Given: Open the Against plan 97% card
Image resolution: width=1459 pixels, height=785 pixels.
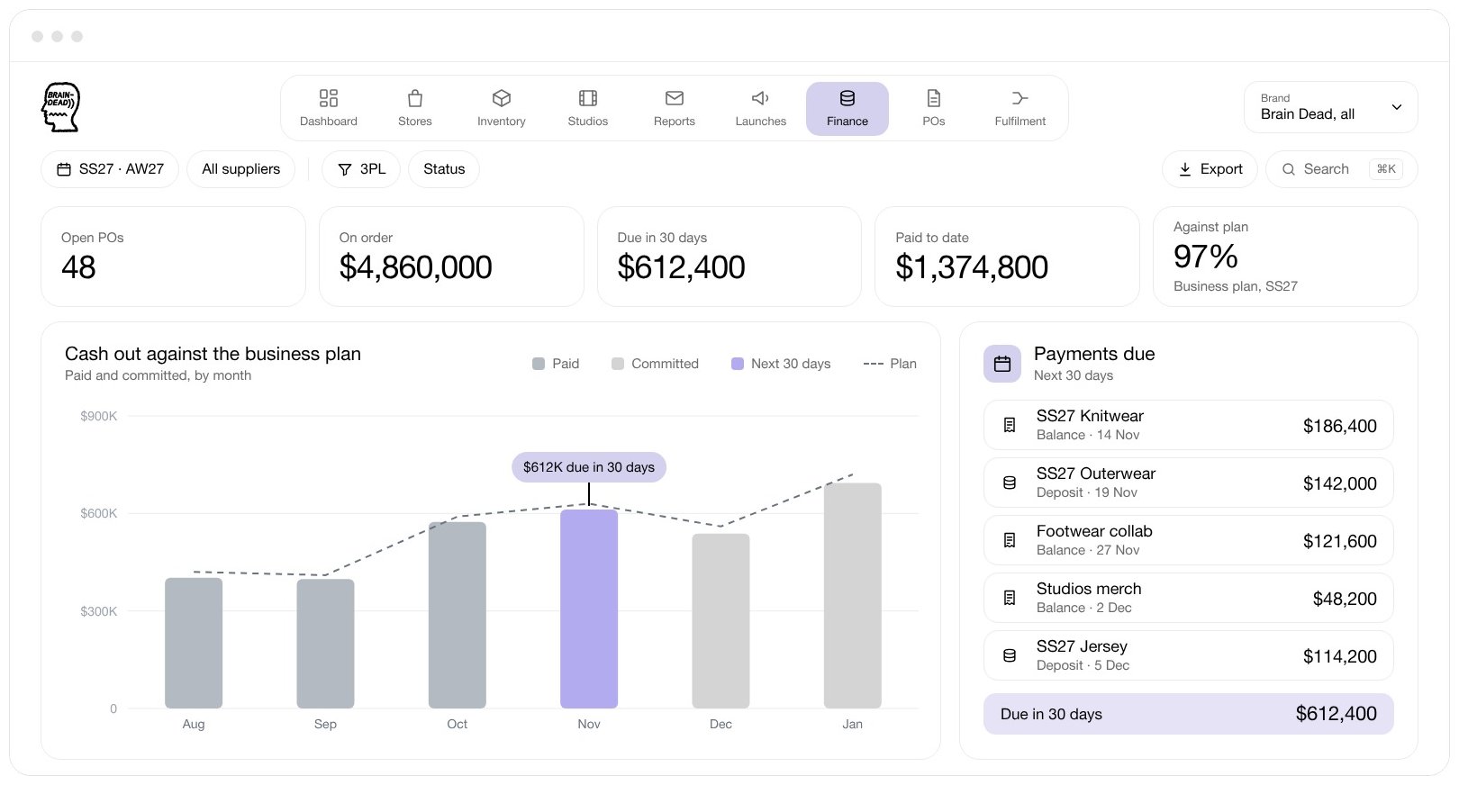Looking at the screenshot, I should tap(1285, 257).
